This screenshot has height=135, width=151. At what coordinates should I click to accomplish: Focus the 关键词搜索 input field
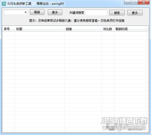click(96, 13)
